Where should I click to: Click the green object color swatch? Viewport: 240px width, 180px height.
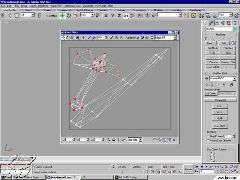tap(235, 29)
